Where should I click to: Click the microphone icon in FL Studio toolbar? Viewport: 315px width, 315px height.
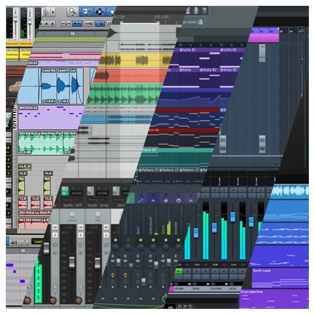coord(196,10)
